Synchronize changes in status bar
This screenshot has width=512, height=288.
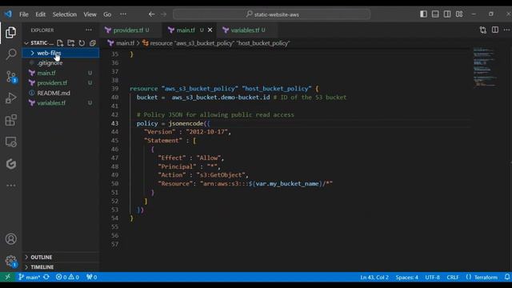46,277
